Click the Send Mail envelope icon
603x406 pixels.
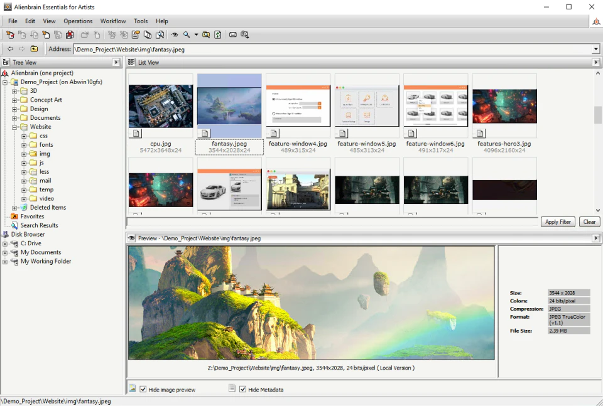click(232, 35)
